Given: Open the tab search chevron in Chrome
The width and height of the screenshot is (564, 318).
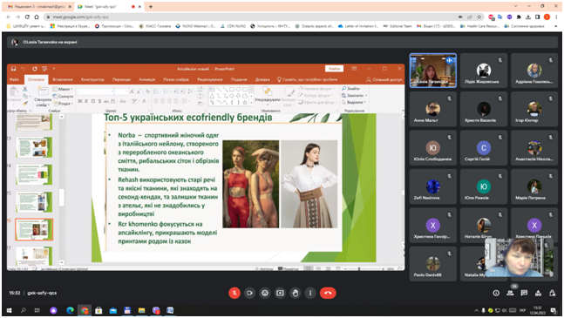Looking at the screenshot, I should (515, 6).
